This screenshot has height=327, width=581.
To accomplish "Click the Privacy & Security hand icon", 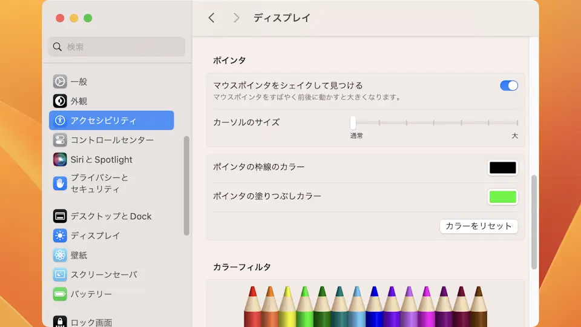I will pyautogui.click(x=60, y=183).
